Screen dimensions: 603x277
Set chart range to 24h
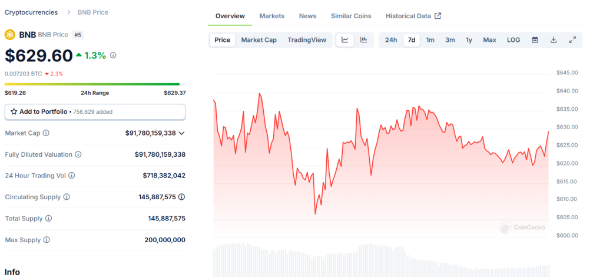click(391, 40)
